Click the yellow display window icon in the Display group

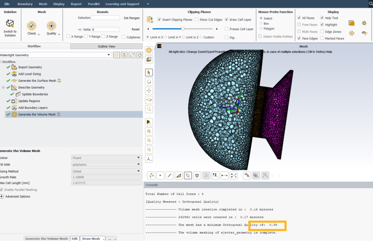click(352, 23)
